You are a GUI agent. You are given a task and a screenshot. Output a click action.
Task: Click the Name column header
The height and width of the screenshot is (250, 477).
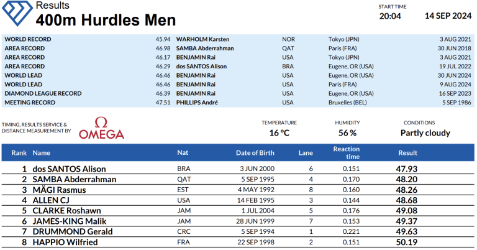point(42,152)
